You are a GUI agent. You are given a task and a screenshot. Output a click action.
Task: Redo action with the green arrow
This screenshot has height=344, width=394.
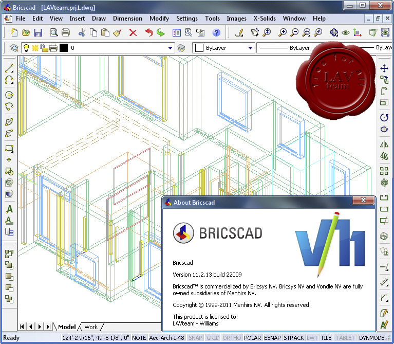click(x=161, y=32)
